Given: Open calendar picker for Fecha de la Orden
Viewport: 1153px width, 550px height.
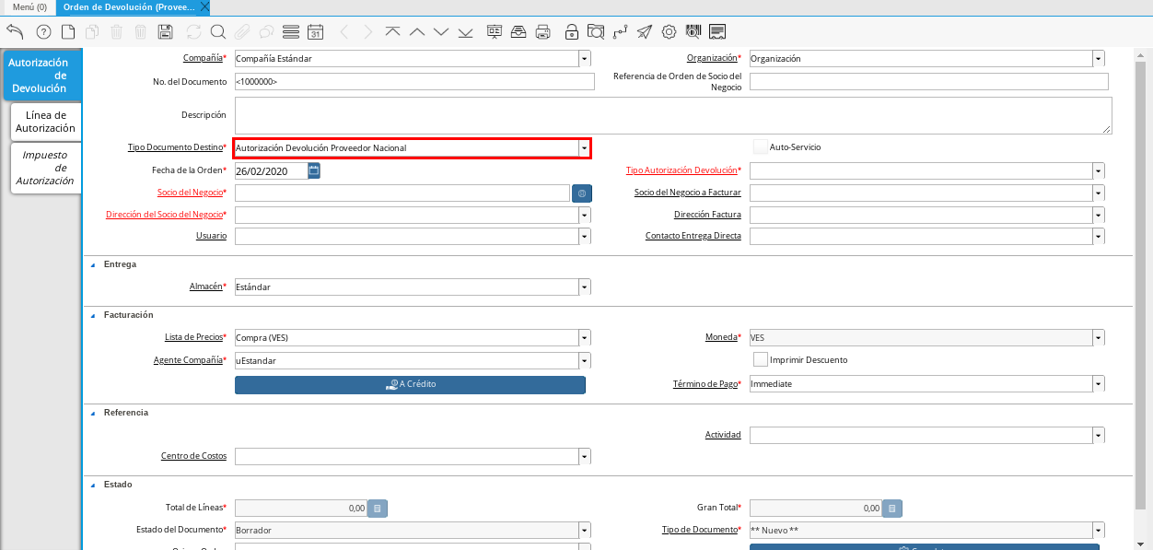Looking at the screenshot, I should pos(314,170).
